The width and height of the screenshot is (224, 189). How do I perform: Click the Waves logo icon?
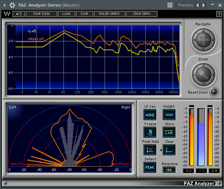pyautogui.click(x=7, y=14)
